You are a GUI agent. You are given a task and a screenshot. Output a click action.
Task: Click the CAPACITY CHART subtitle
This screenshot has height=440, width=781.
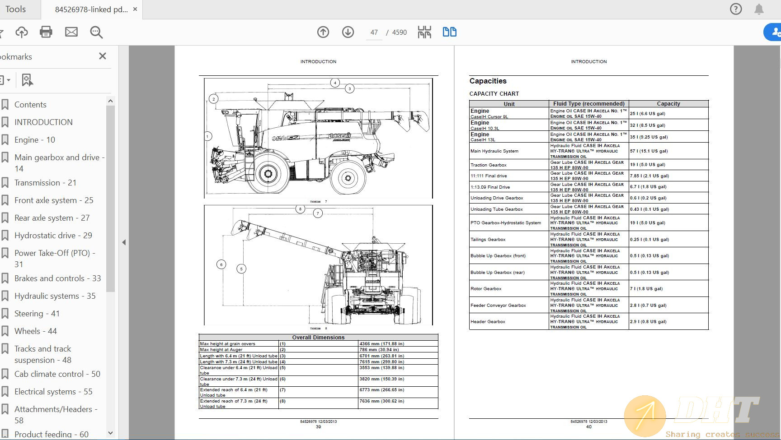494,94
